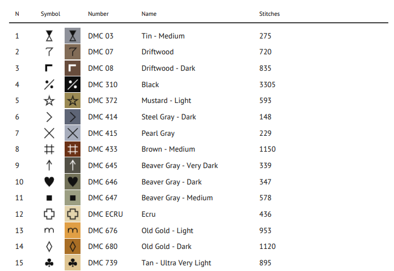
Task: Select the star symbol in row 5
Action: 49,101
